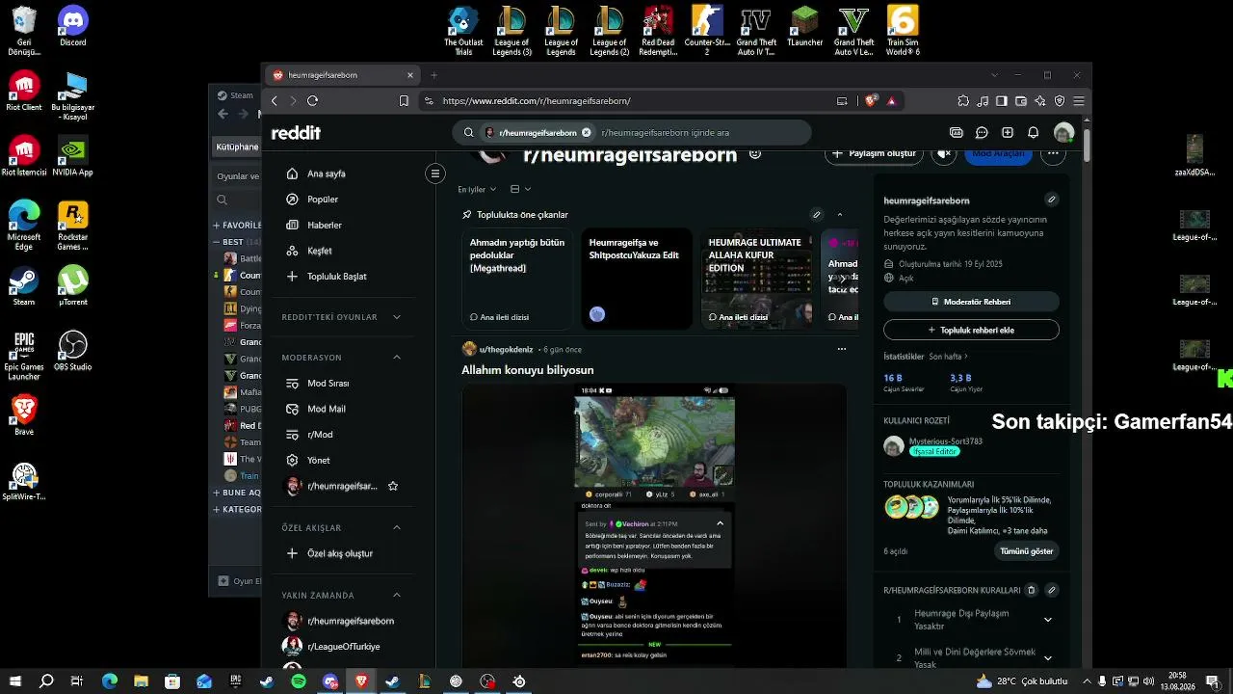Edit community highlights pencil icon
The image size is (1233, 694).
point(817,215)
